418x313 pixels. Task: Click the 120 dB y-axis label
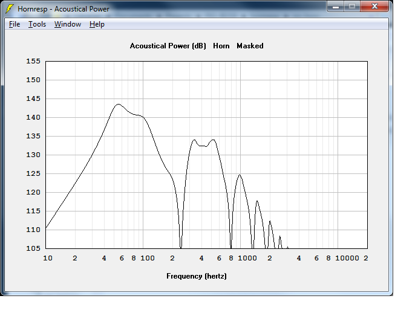(x=33, y=192)
